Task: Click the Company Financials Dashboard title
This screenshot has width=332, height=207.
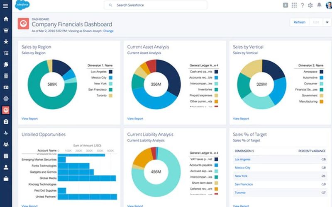Action: (x=72, y=24)
